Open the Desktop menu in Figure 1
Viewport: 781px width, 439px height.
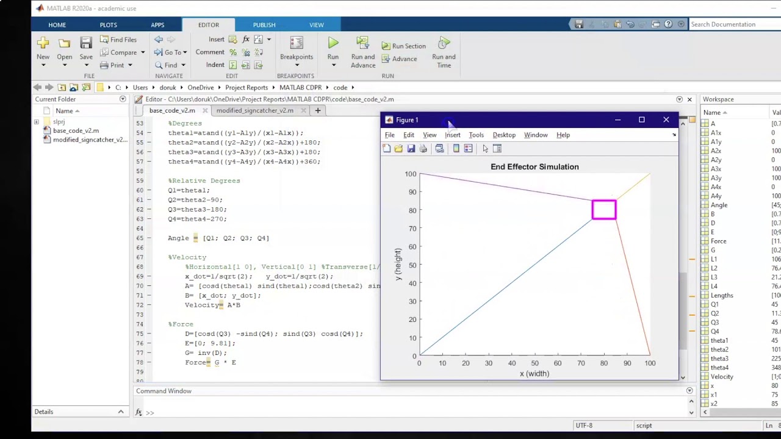(x=504, y=135)
